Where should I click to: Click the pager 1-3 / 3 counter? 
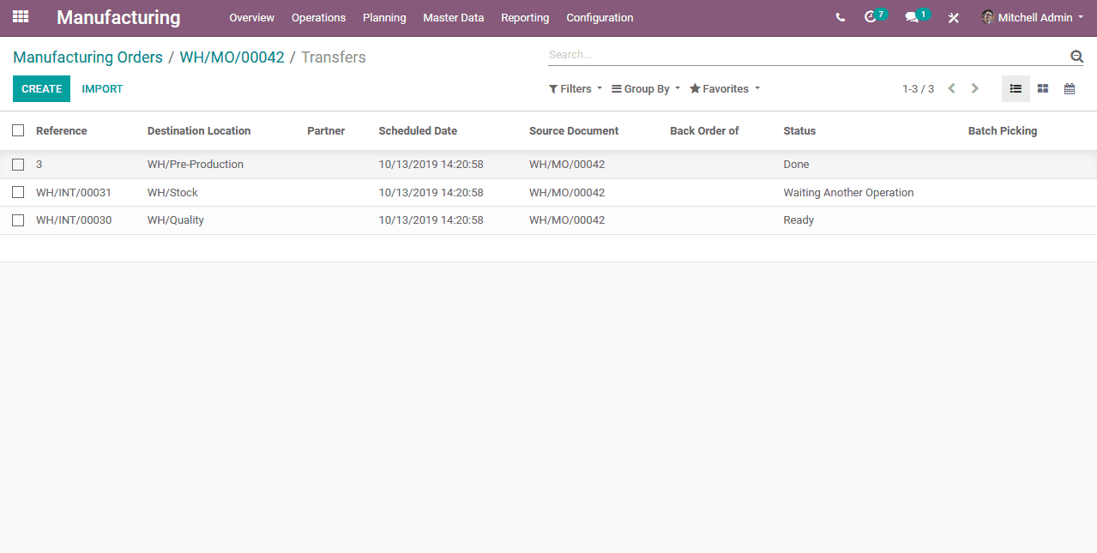918,89
